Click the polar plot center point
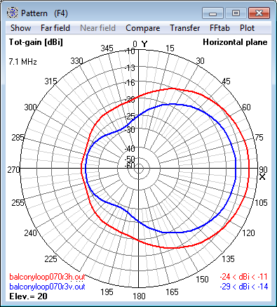The height and width of the screenshot is (307, 277). [x=139, y=169]
